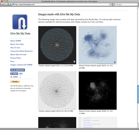Click the reload page icon in address bar
This screenshot has width=139, height=130.
[110, 4]
